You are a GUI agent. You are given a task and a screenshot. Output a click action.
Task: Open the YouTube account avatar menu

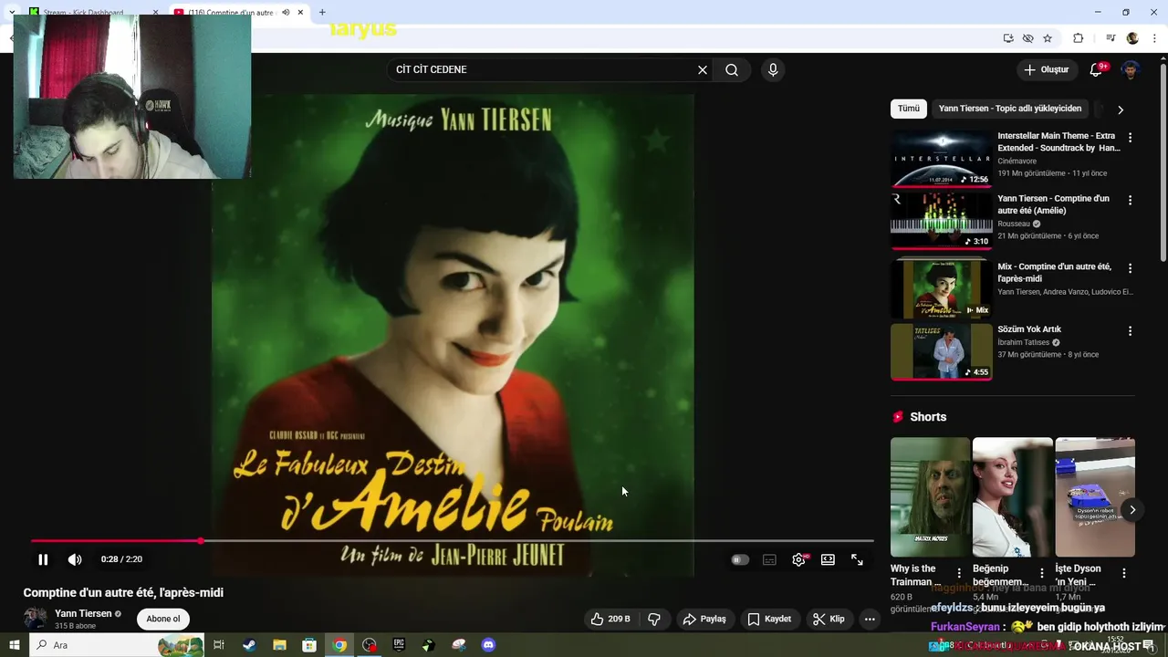tap(1131, 69)
